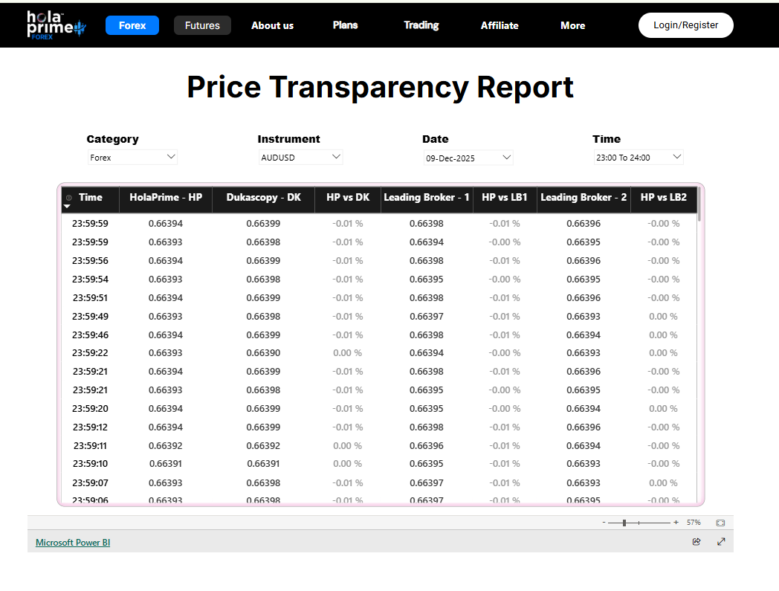Open the About us menu
This screenshot has width=779, height=591.
[x=272, y=25]
